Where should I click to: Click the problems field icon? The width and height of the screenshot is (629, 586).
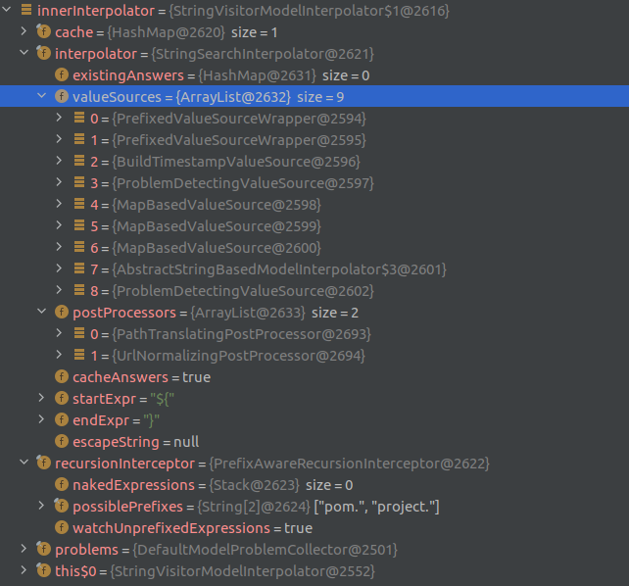[x=43, y=549]
